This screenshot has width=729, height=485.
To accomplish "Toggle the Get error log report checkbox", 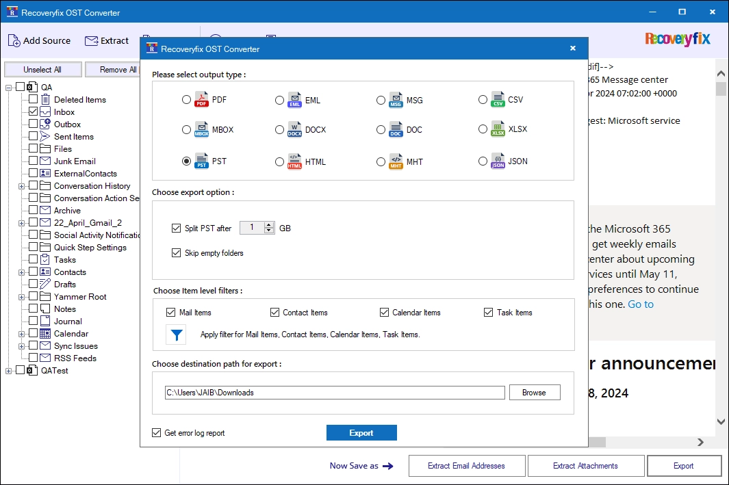I will point(157,432).
